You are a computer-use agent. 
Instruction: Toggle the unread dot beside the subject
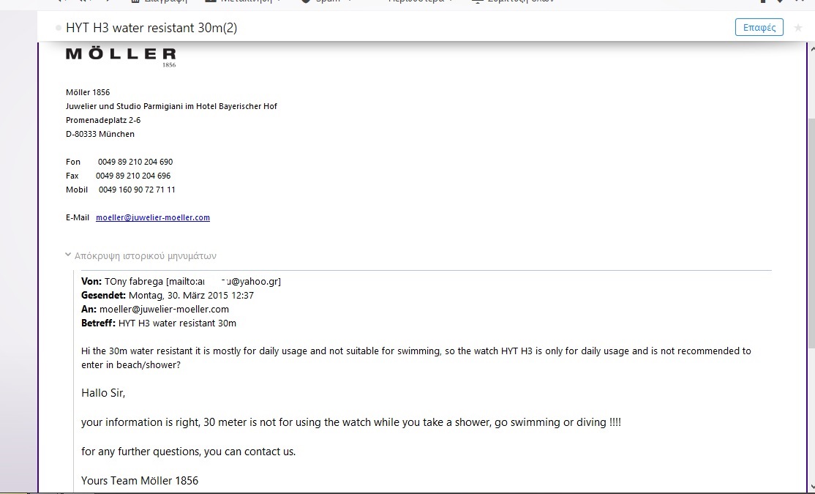pyautogui.click(x=59, y=28)
